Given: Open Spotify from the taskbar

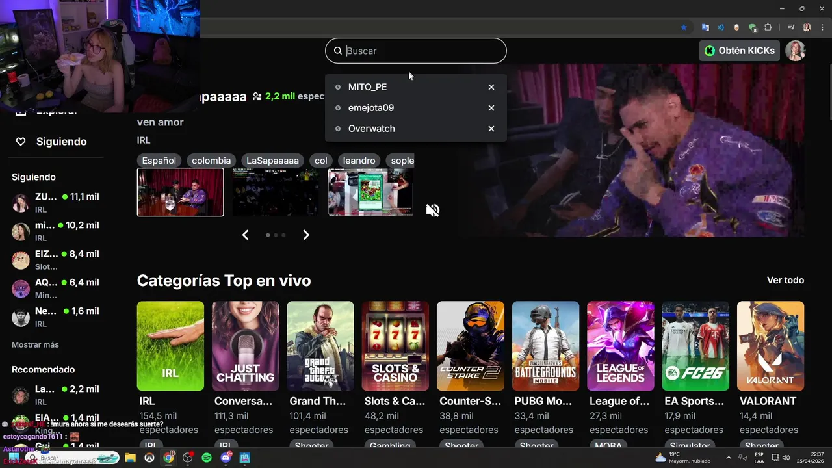Looking at the screenshot, I should click(207, 458).
